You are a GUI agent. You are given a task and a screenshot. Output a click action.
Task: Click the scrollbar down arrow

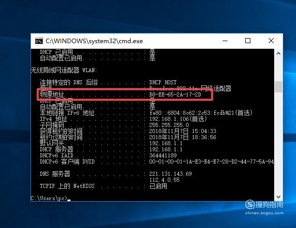pyautogui.click(x=278, y=197)
